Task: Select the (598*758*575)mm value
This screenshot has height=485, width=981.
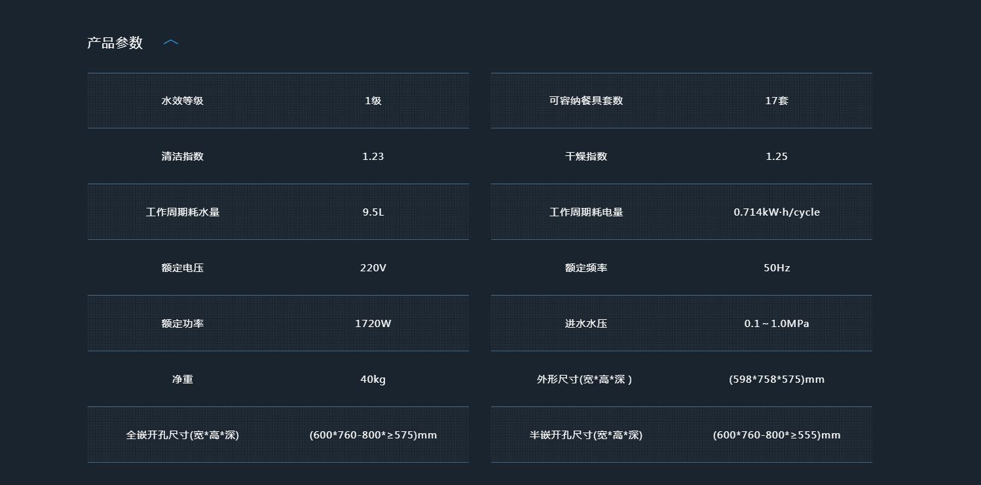Action: (777, 379)
